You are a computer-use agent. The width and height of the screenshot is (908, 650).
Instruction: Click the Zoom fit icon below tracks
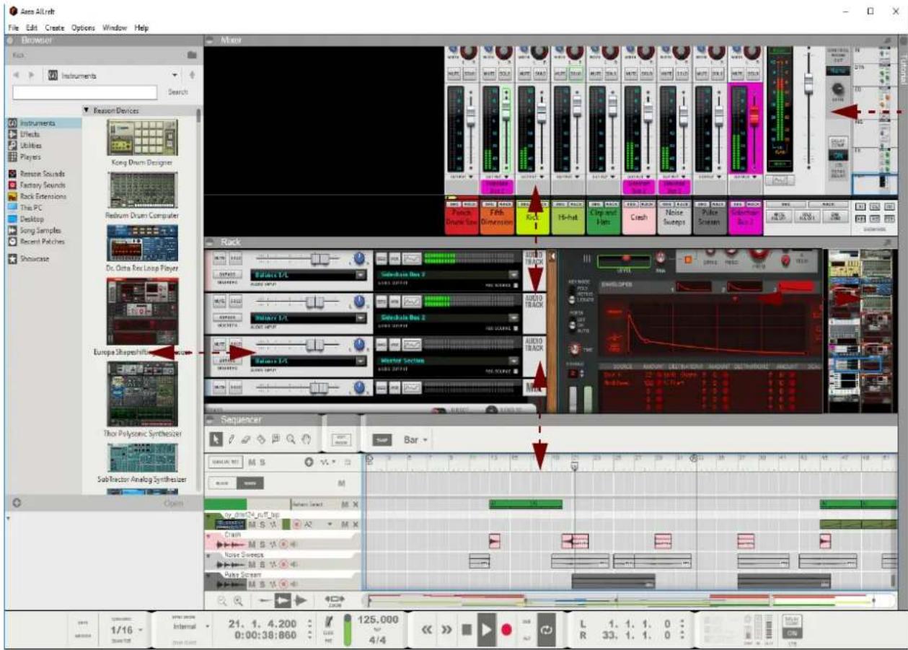point(334,600)
